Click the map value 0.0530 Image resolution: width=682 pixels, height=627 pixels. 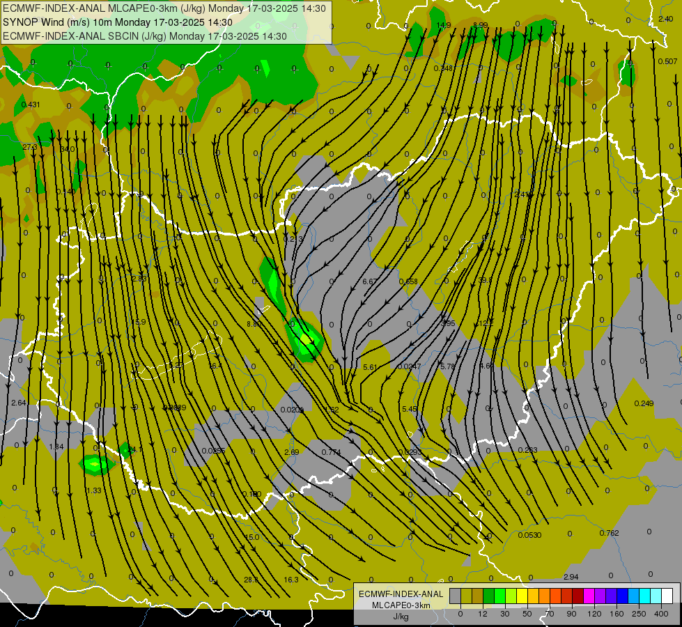pyautogui.click(x=529, y=535)
